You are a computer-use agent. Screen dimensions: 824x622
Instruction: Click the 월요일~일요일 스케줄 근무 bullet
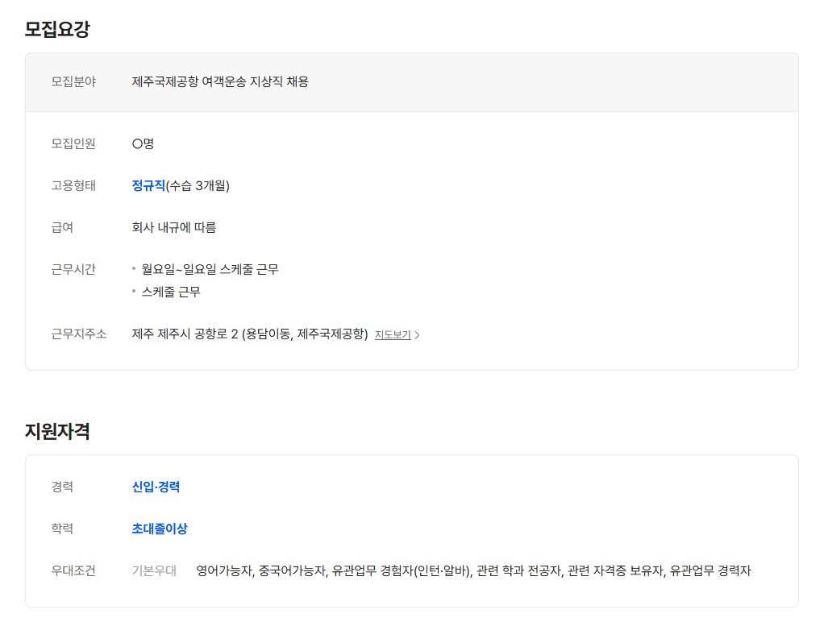210,269
